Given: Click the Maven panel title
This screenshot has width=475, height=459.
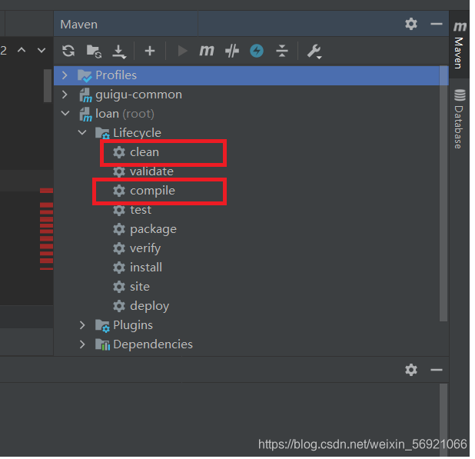Looking at the screenshot, I should [x=78, y=25].
